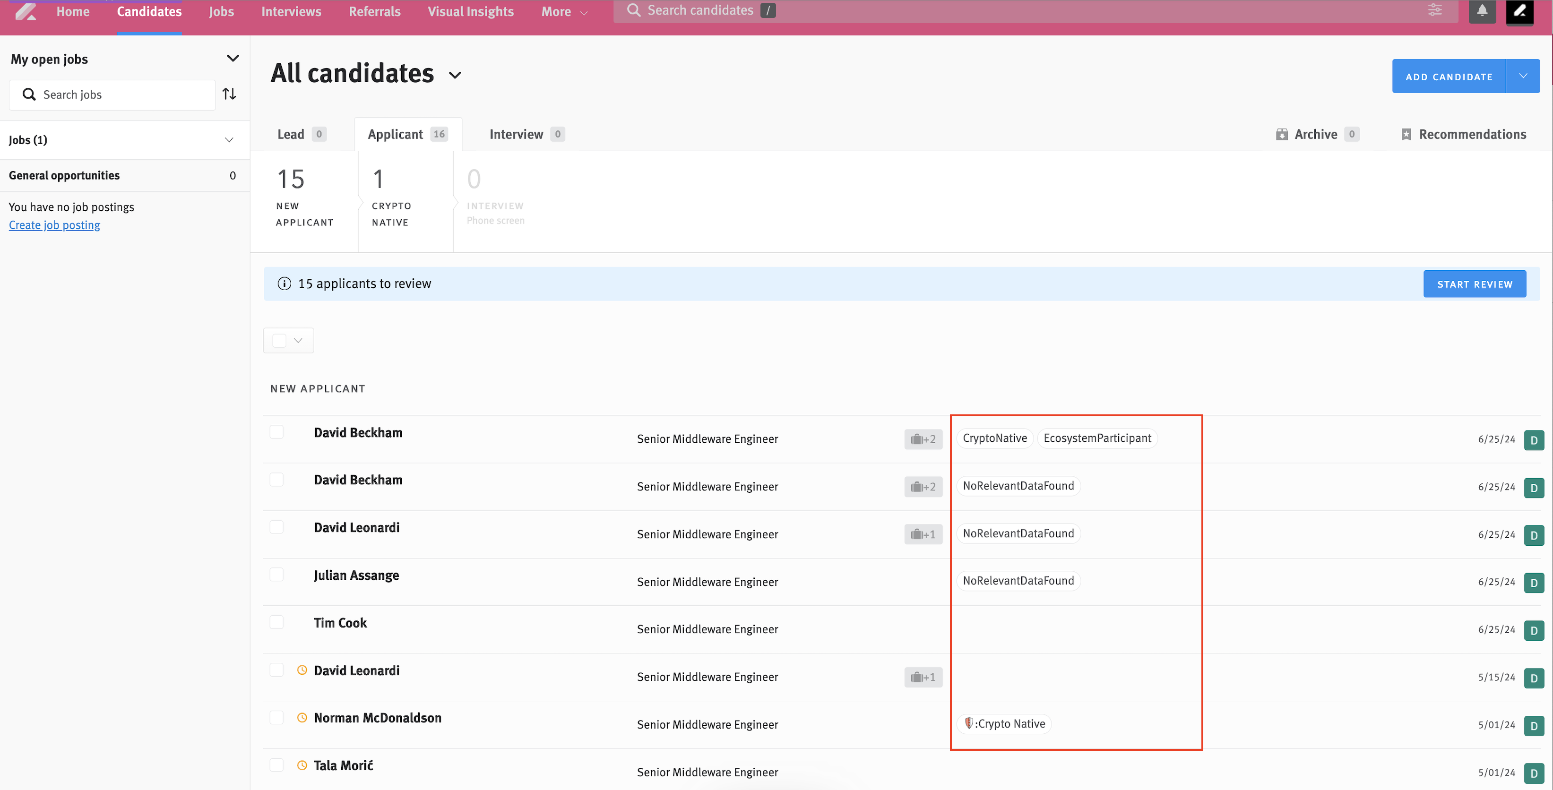Image resolution: width=1553 pixels, height=790 pixels.
Task: Open Tim Cook candidate profile
Action: coord(340,623)
